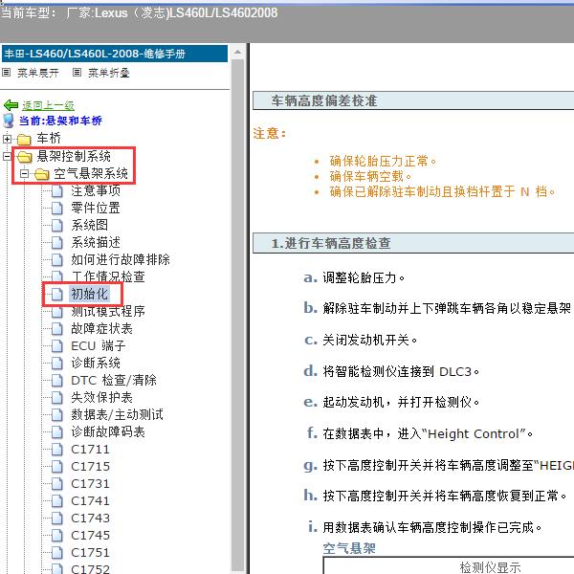Open the 诊断系统 page

[x=96, y=364]
